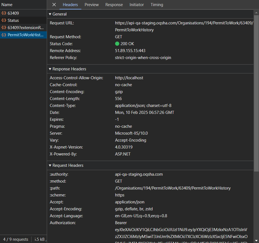Click the green 200 OK status indicator
This screenshot has width=259, height=243.
[x=117, y=44]
